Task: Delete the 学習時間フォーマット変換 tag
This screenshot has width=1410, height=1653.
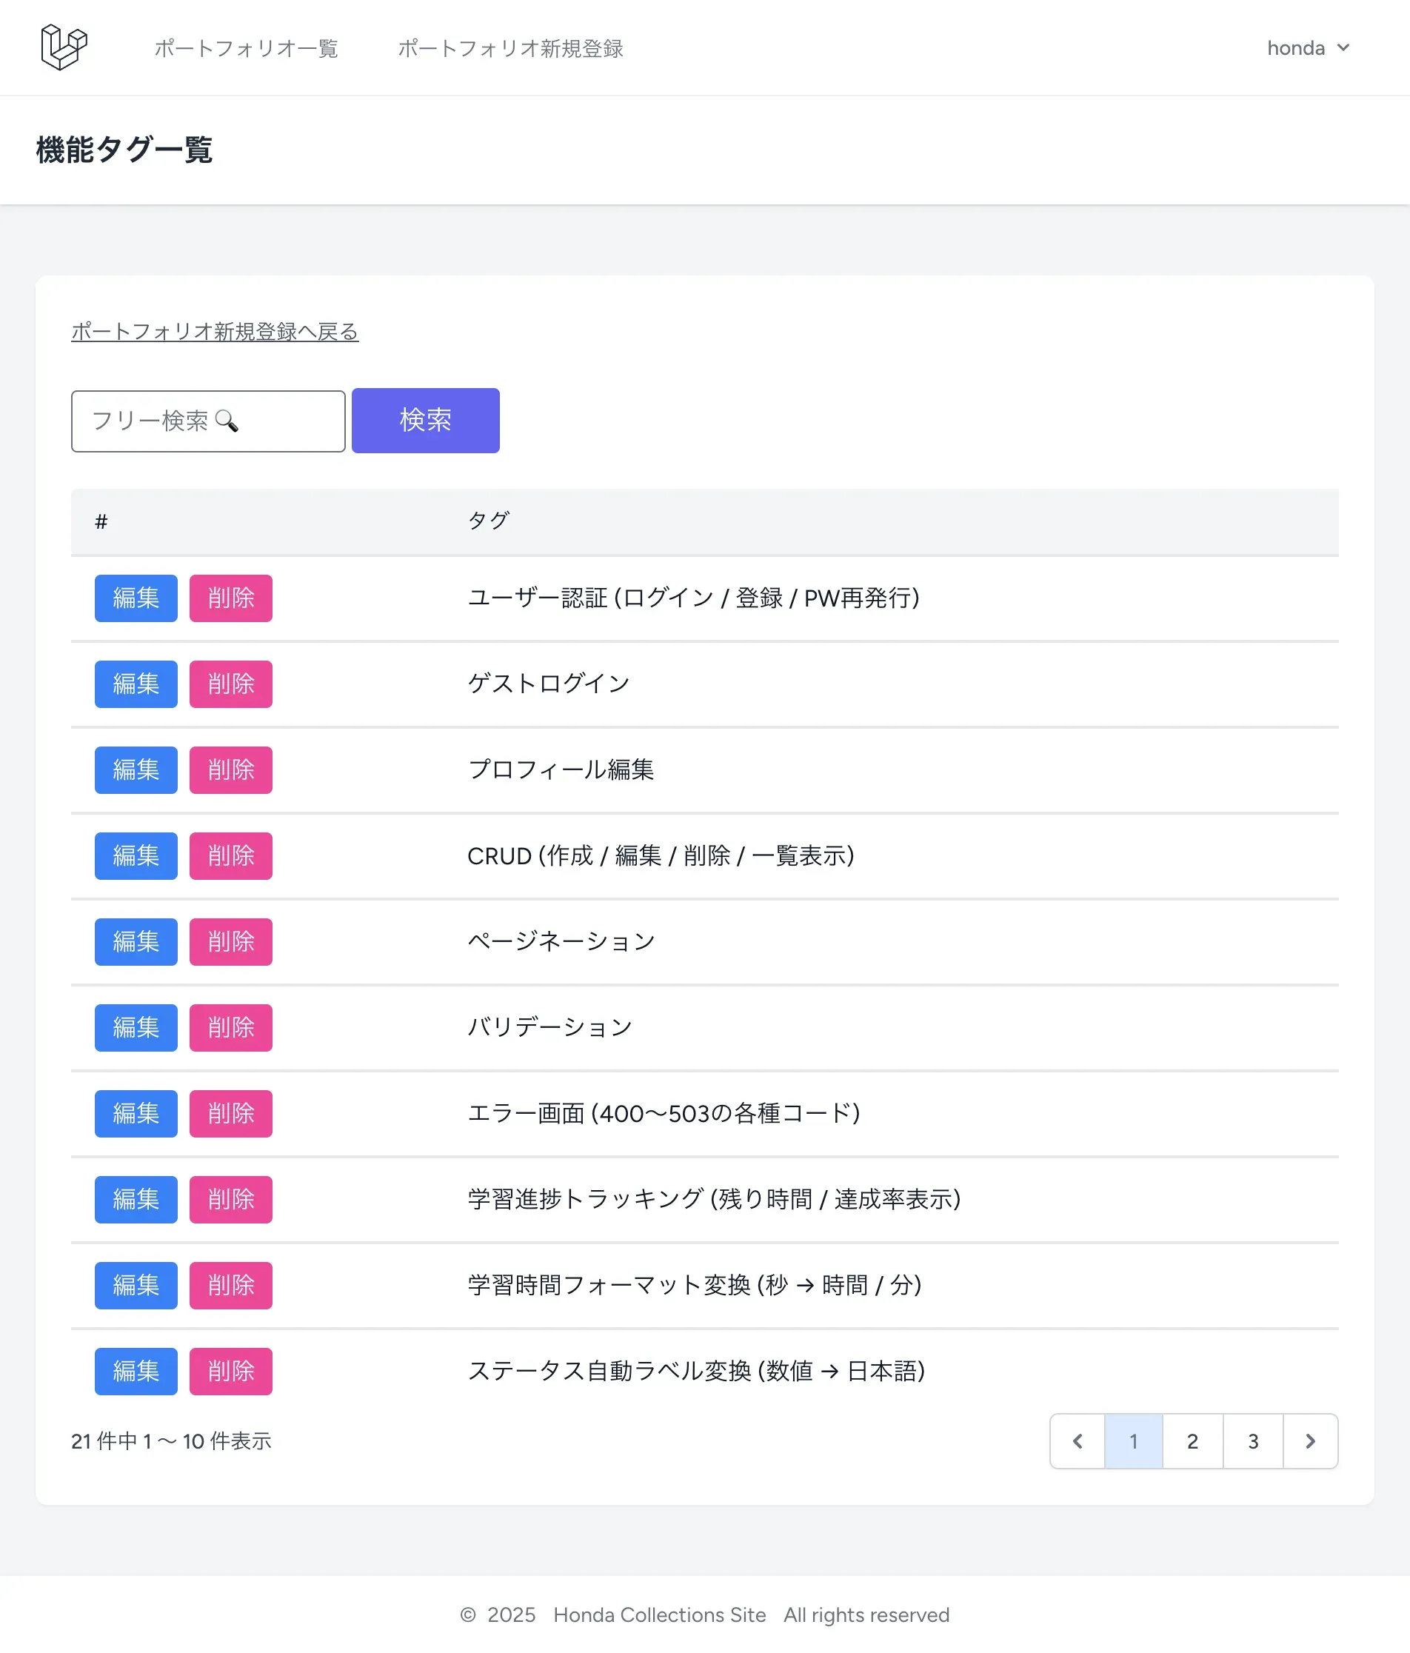Action: coord(231,1285)
